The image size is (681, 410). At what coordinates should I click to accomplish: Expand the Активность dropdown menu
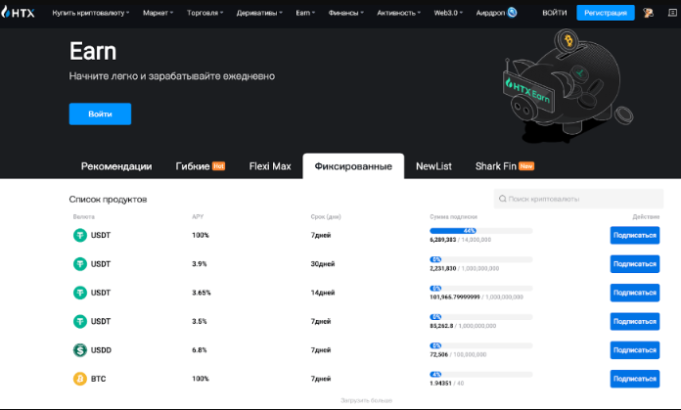(398, 13)
